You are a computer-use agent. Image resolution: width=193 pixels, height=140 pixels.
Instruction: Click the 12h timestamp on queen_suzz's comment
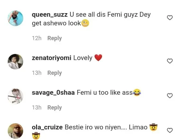coord(37,38)
